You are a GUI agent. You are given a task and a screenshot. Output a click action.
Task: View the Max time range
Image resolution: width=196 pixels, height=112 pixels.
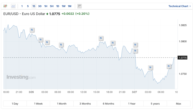click(x=179, y=104)
